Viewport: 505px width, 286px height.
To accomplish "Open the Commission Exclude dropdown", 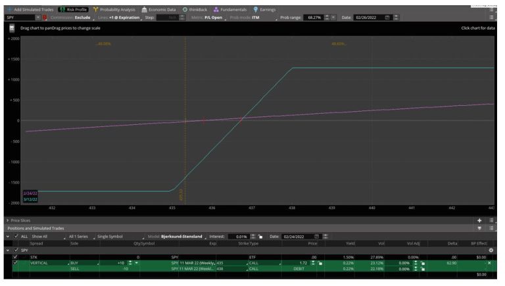I will 71,17.
